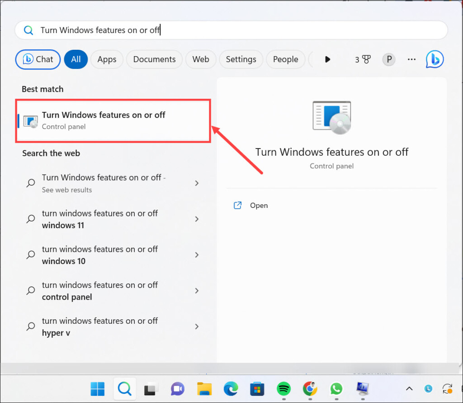Viewport: 463px width, 403px height.
Task: Open Microsoft Edge from the taskbar
Action: pyautogui.click(x=231, y=389)
